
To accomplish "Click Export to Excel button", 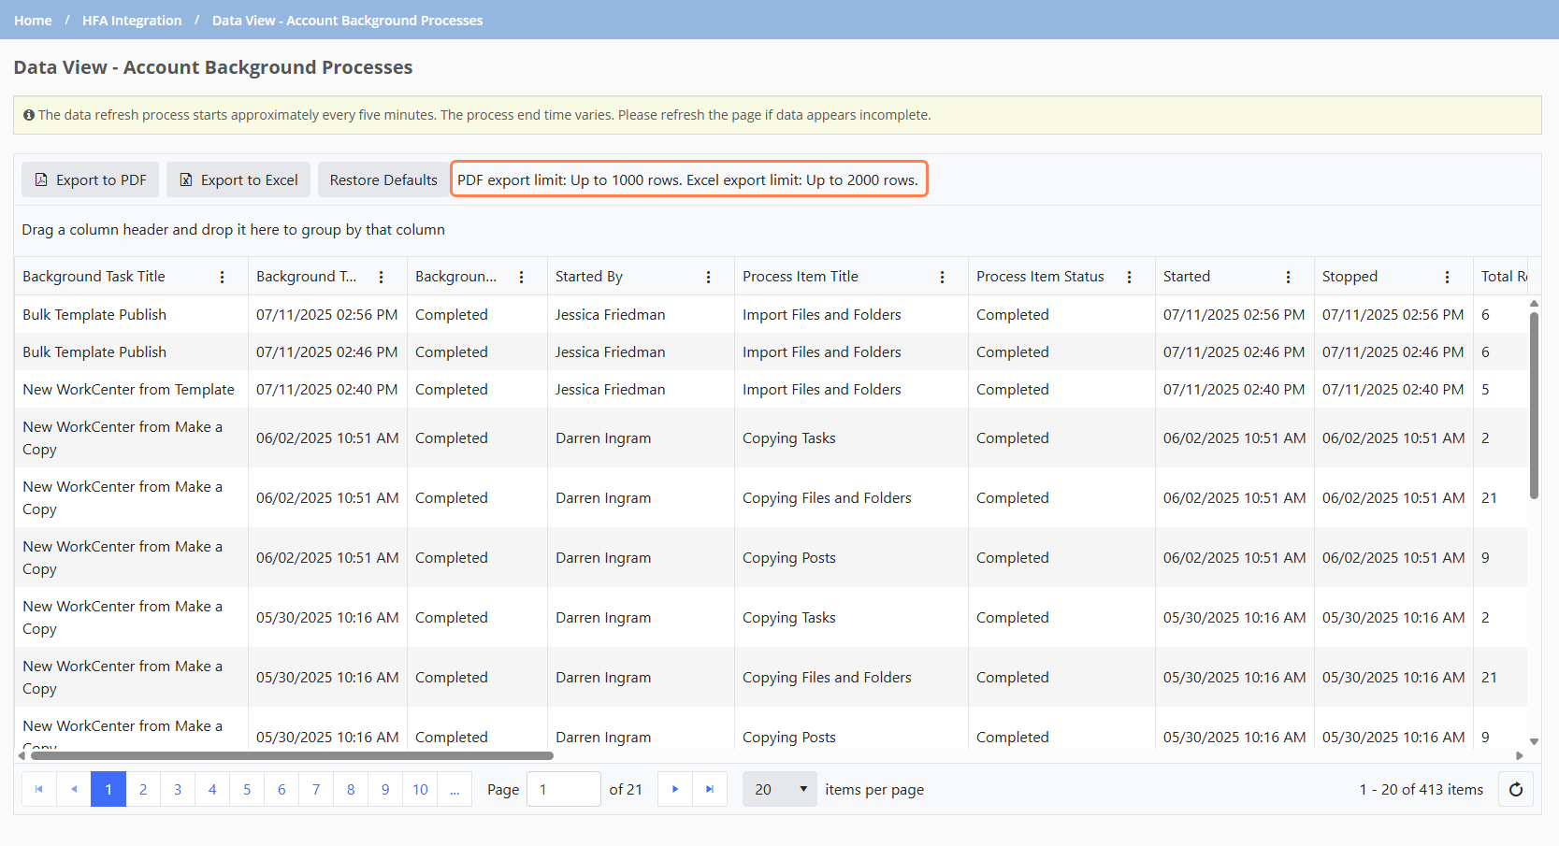I will (238, 179).
